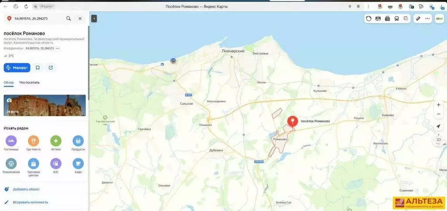Search nearby Кафе
The width and height of the screenshot is (447, 211).
pyautogui.click(x=78, y=166)
